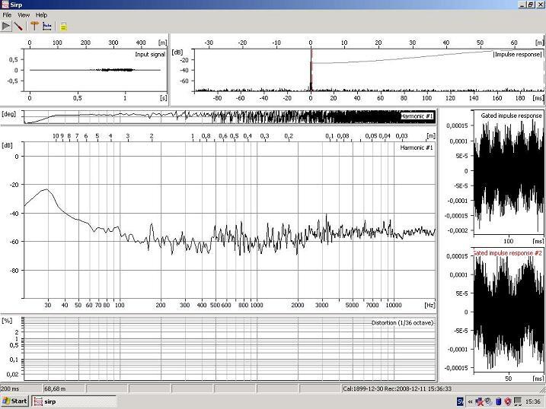The width and height of the screenshot is (546, 409).
Task: Click the Distortion (1/36 octave) graph
Action: [x=228, y=348]
